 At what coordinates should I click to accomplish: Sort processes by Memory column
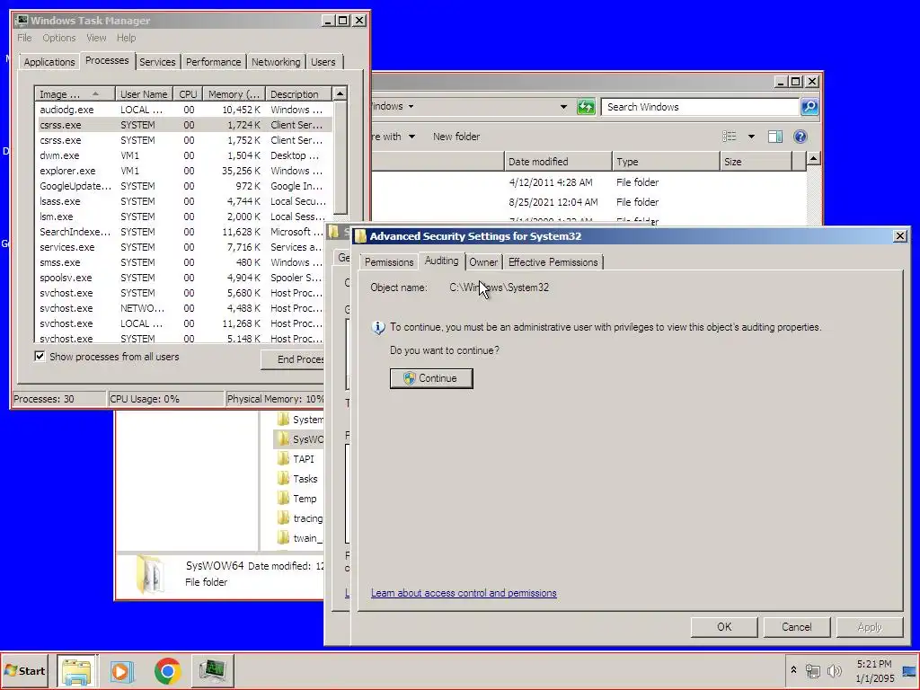tap(234, 93)
